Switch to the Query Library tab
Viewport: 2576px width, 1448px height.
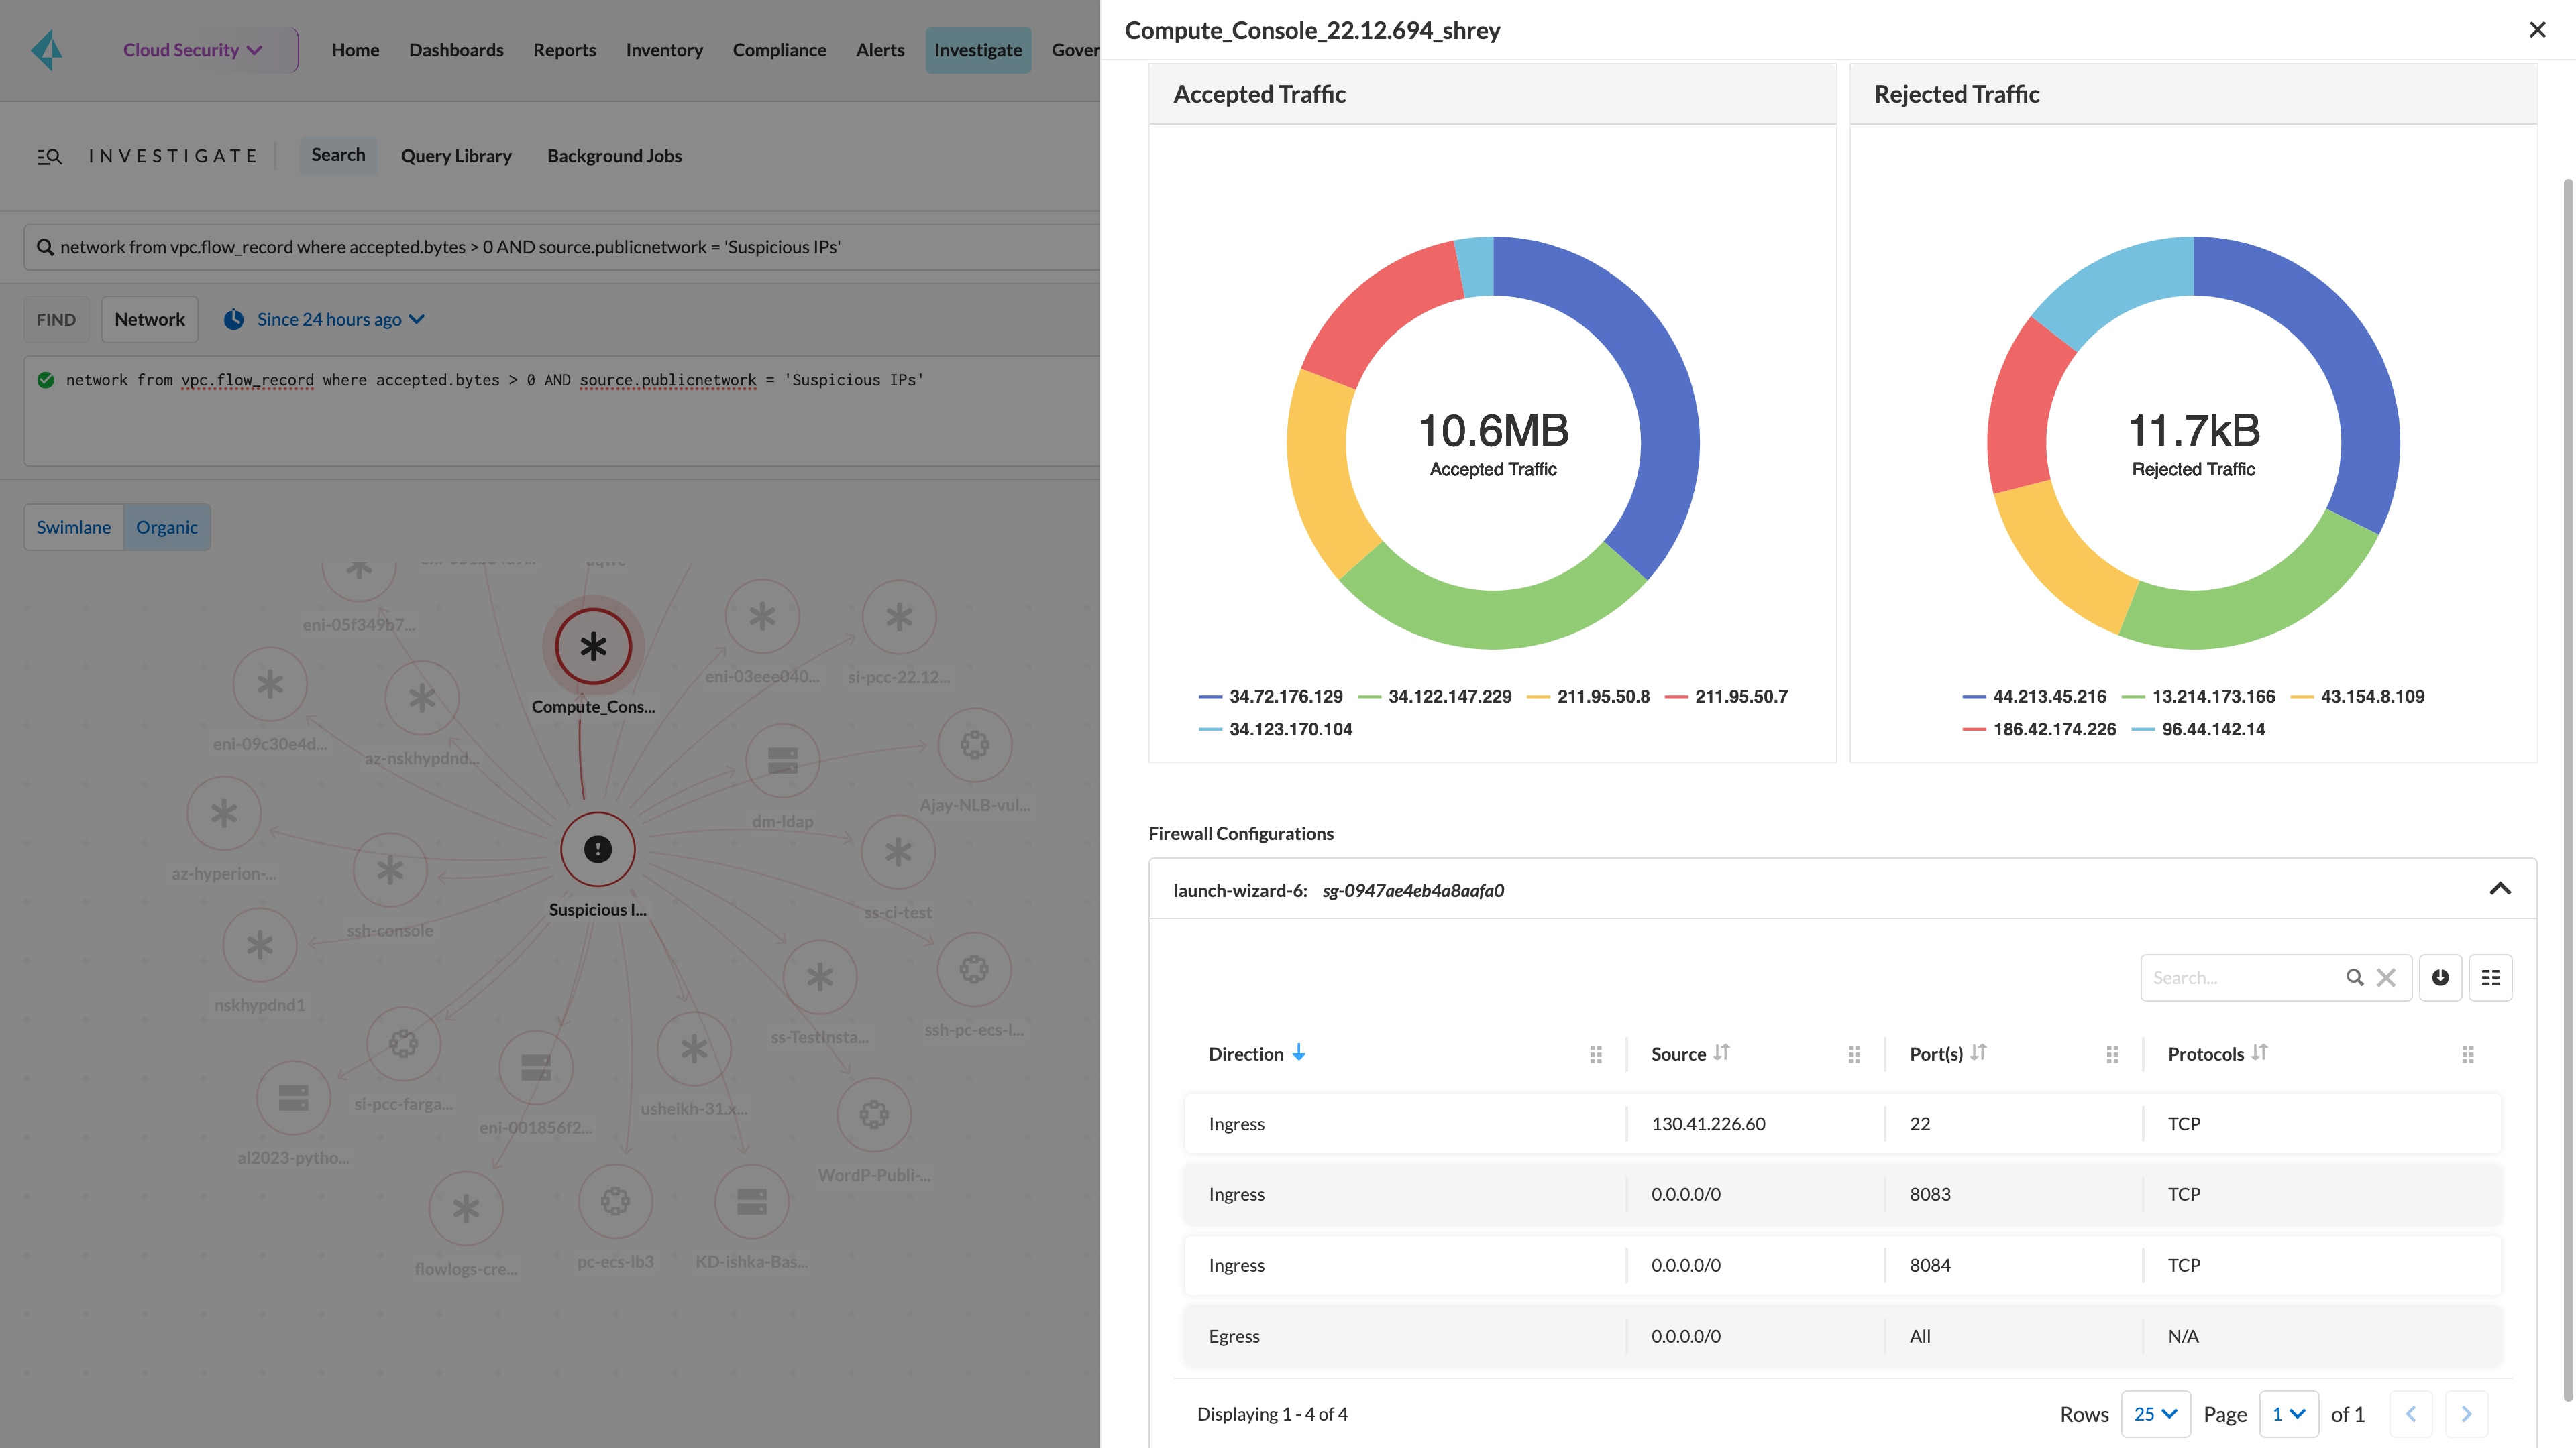tap(456, 155)
